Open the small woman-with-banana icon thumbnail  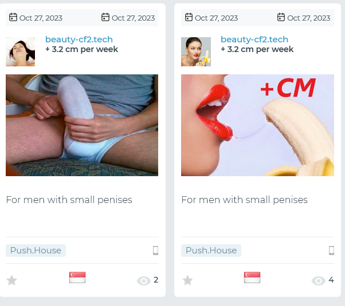(196, 51)
